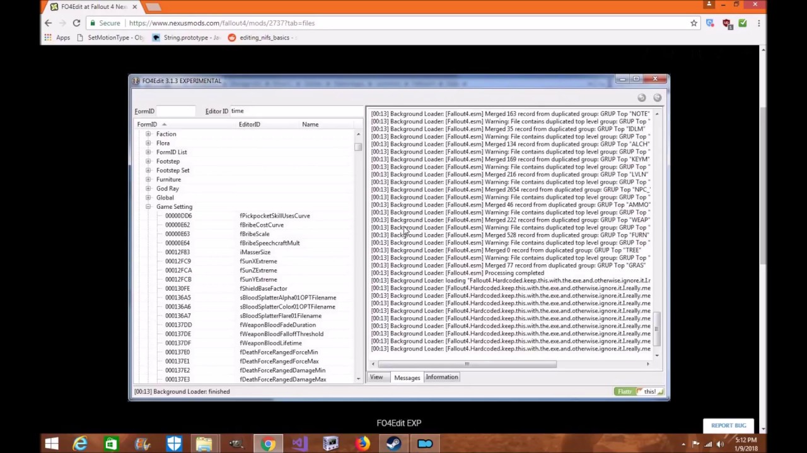Open the SetMotionType bookmark

point(110,38)
